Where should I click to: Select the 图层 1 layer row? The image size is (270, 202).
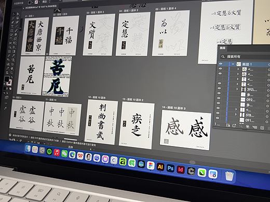tap(244, 64)
